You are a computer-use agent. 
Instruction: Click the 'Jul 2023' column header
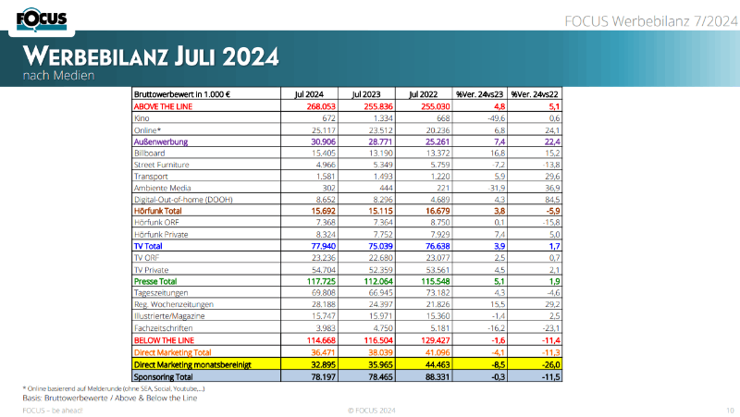point(366,94)
